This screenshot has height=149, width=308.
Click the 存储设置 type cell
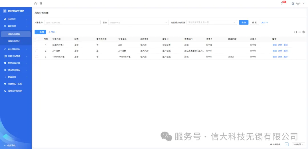(166, 45)
